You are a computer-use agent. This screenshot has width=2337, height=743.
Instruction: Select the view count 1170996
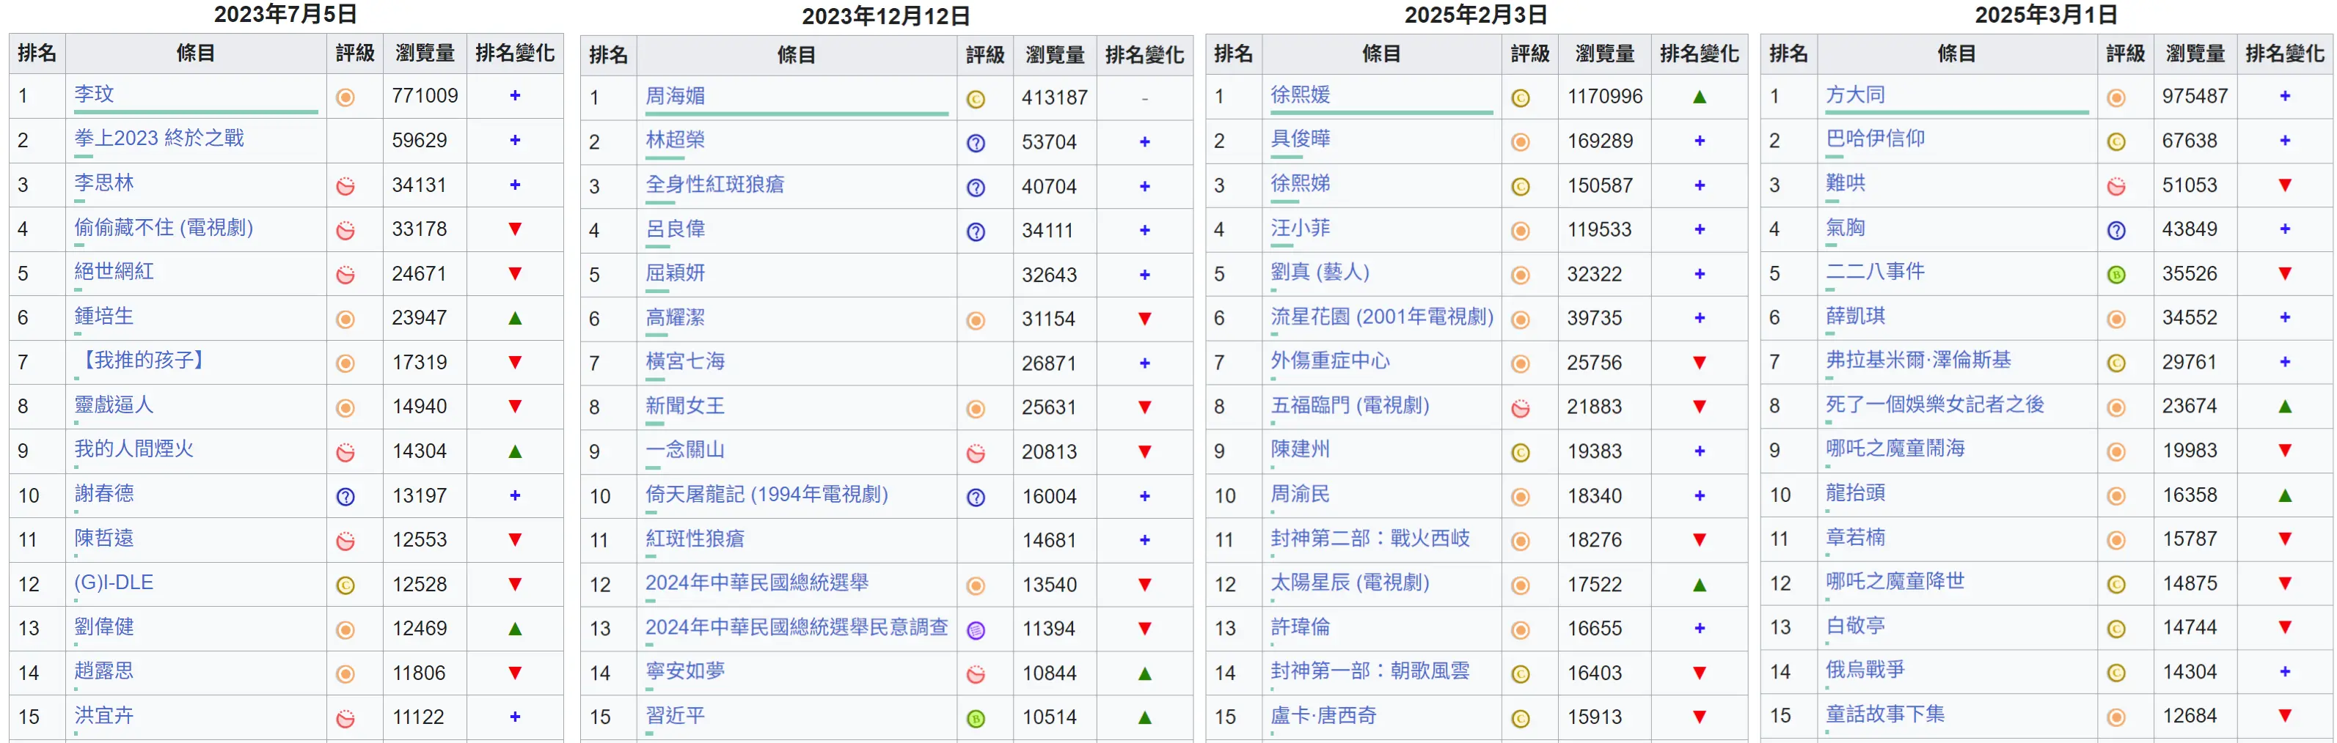(1605, 96)
